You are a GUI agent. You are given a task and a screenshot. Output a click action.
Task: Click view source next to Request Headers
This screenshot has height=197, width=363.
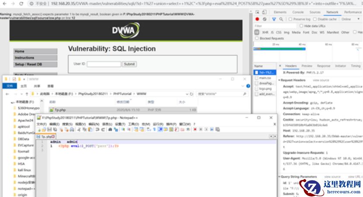point(321,80)
